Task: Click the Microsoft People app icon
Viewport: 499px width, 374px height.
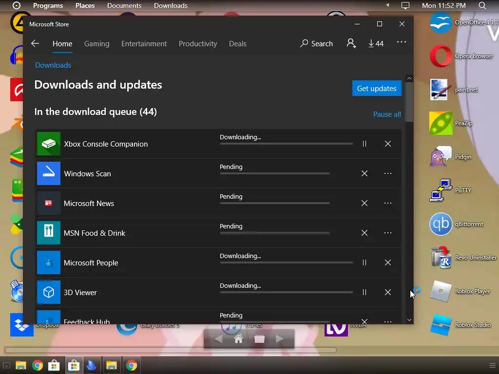Action: point(49,262)
